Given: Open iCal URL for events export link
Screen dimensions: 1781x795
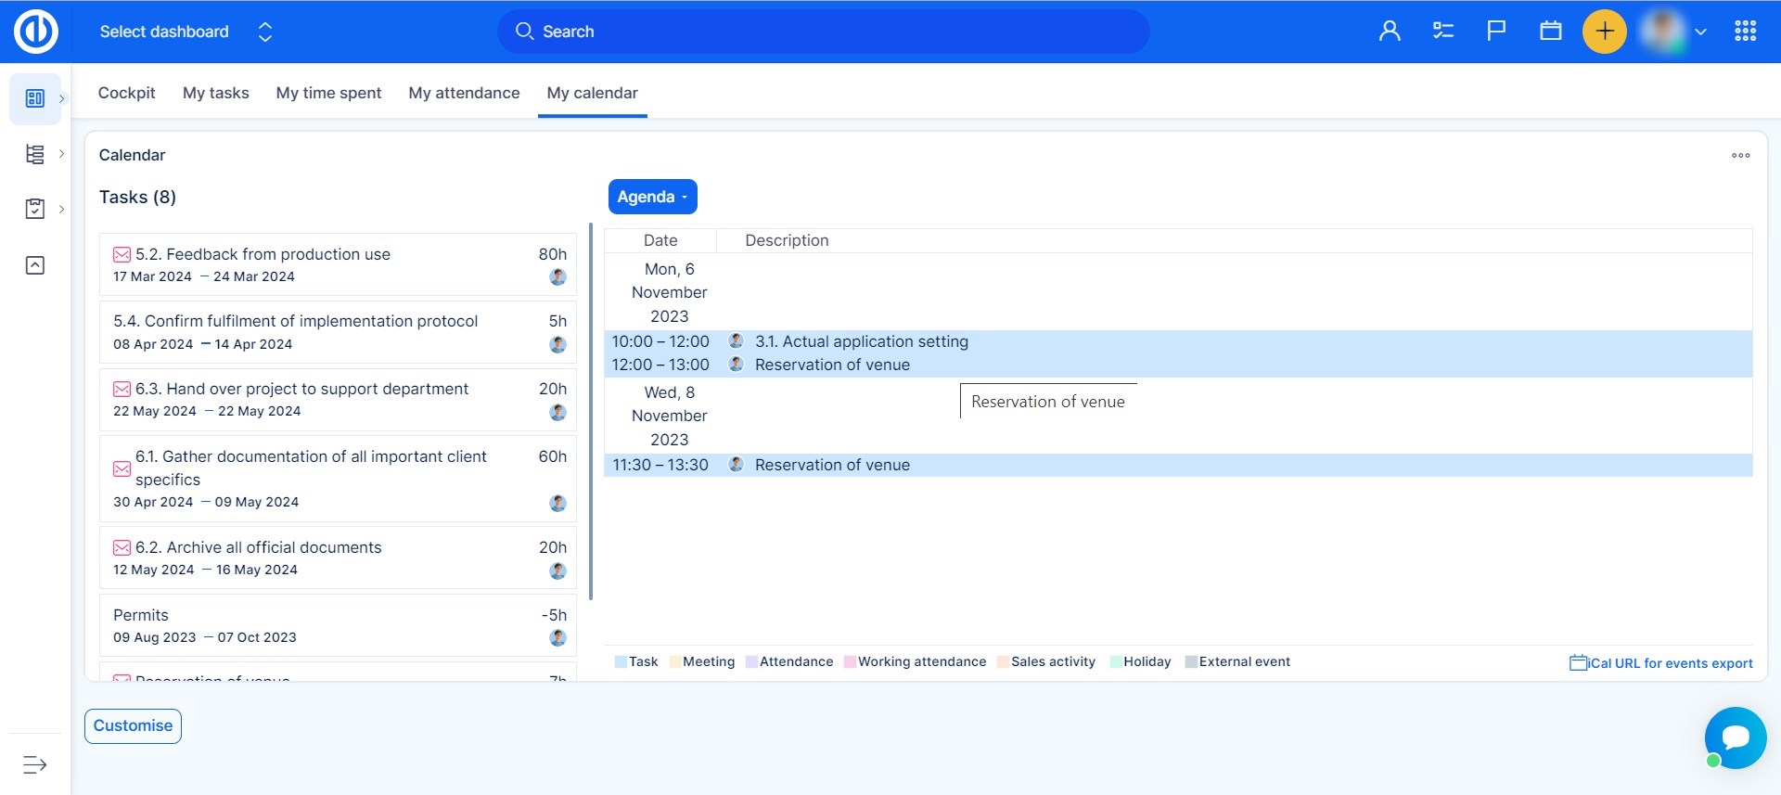Looking at the screenshot, I should [x=1660, y=663].
